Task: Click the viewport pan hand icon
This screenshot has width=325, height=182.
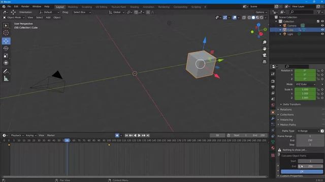Action: pyautogui.click(x=265, y=49)
